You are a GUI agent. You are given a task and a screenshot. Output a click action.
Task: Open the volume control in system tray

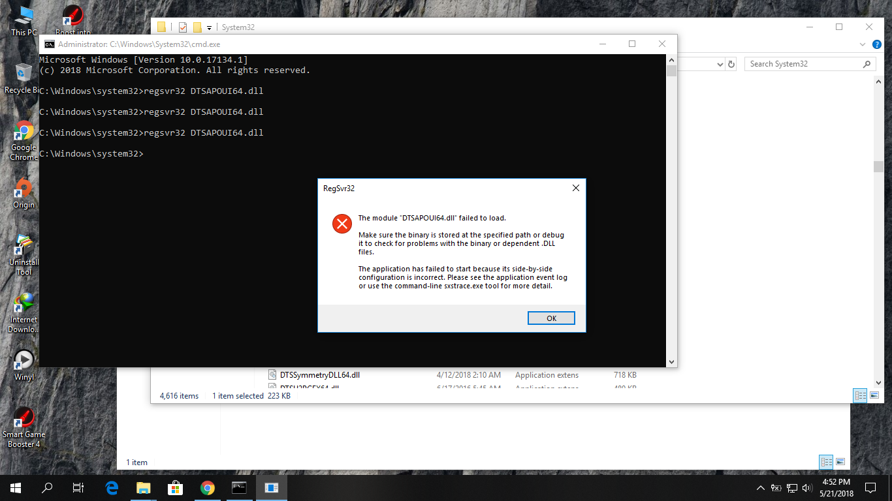pyautogui.click(x=807, y=487)
